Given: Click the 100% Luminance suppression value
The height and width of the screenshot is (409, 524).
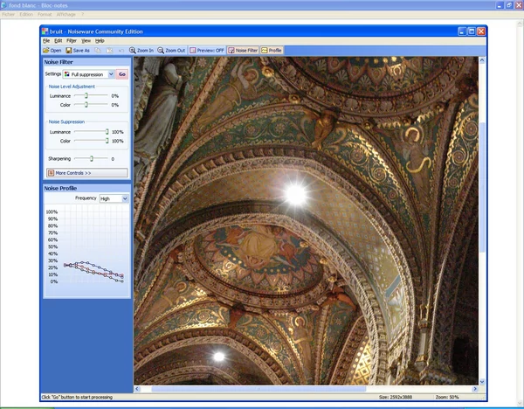Looking at the screenshot, I should coord(118,132).
